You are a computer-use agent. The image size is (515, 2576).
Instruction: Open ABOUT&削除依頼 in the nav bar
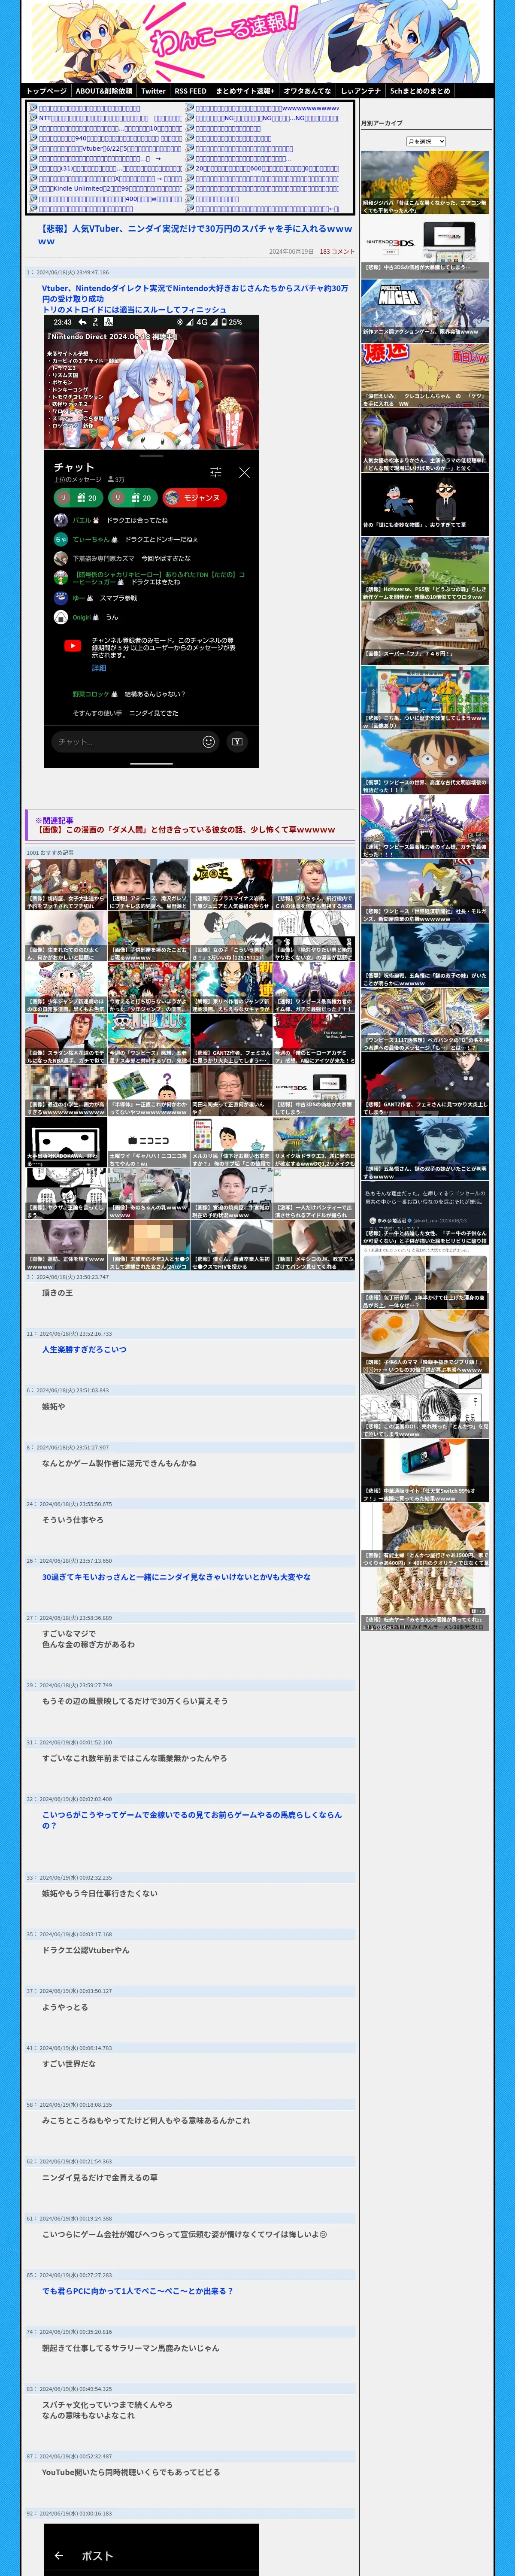click(x=104, y=91)
